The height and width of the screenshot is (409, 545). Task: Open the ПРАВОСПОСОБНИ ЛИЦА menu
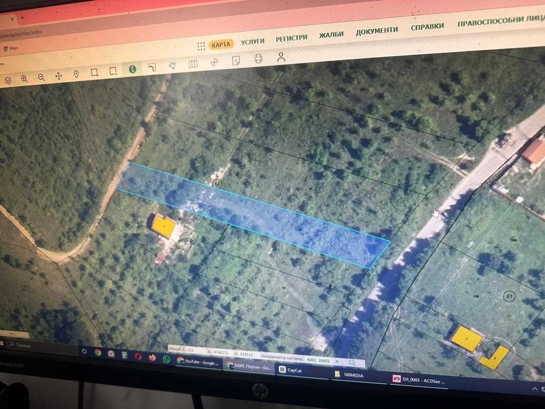tap(501, 20)
